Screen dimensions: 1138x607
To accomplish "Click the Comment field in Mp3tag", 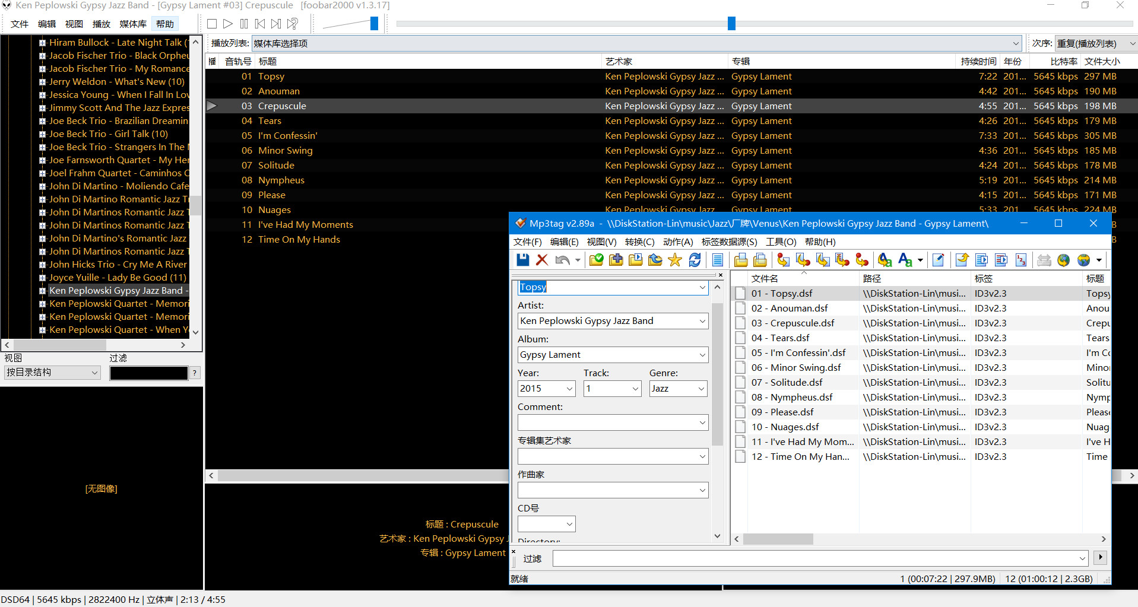I will pyautogui.click(x=613, y=422).
